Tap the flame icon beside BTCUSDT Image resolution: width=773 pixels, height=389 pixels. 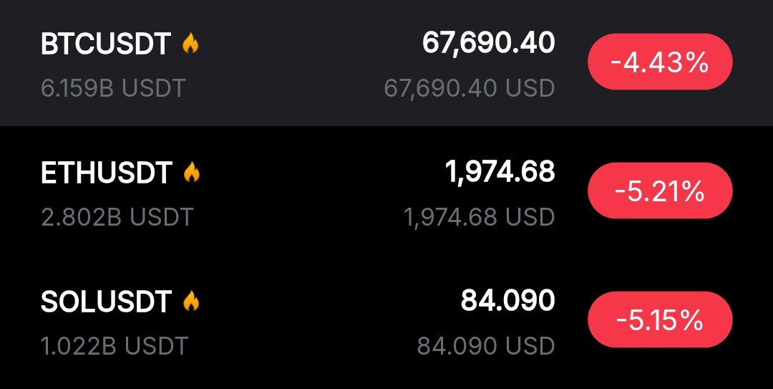coord(190,44)
